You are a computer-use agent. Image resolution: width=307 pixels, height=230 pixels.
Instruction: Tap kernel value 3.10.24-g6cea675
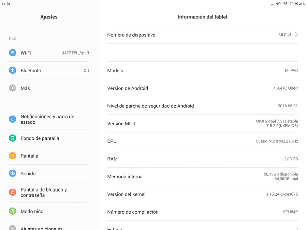pos(282,194)
